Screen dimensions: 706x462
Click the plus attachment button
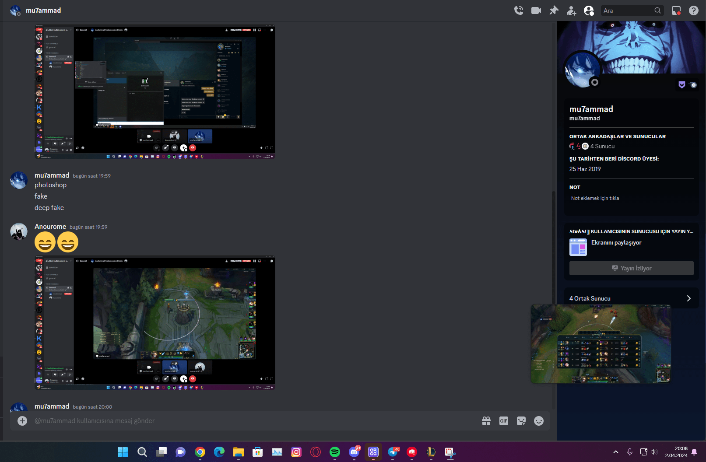coord(22,421)
